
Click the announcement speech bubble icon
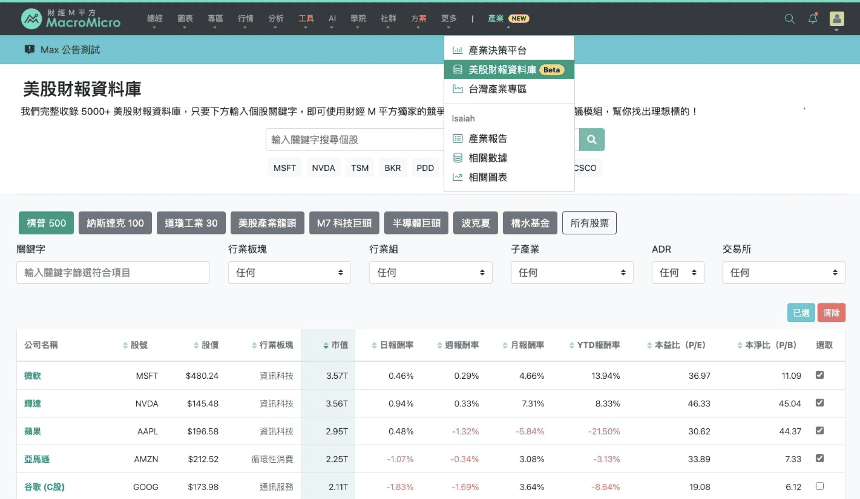click(x=30, y=49)
